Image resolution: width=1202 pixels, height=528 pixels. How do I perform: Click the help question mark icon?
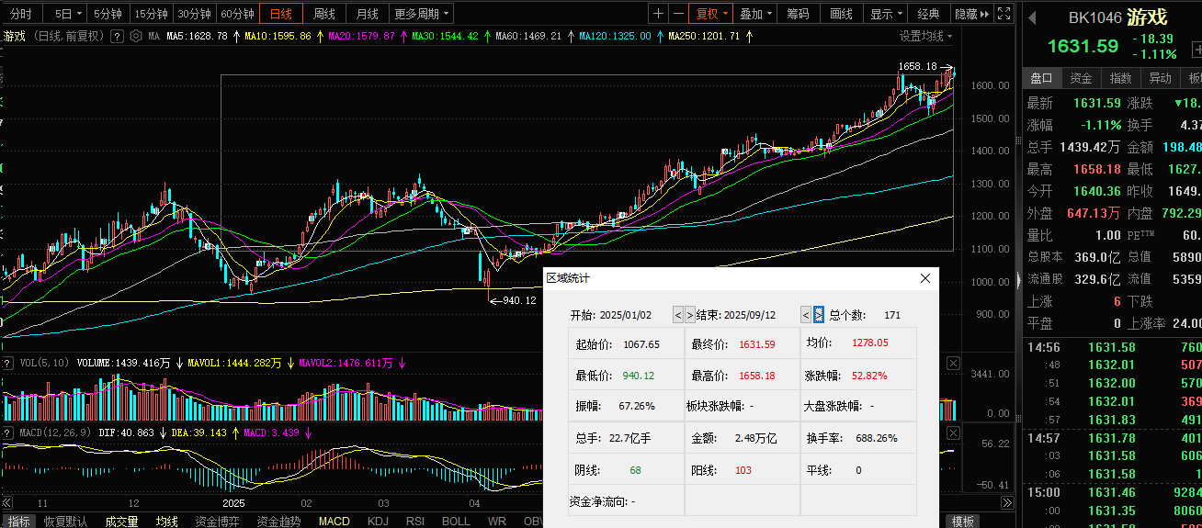tap(117, 36)
